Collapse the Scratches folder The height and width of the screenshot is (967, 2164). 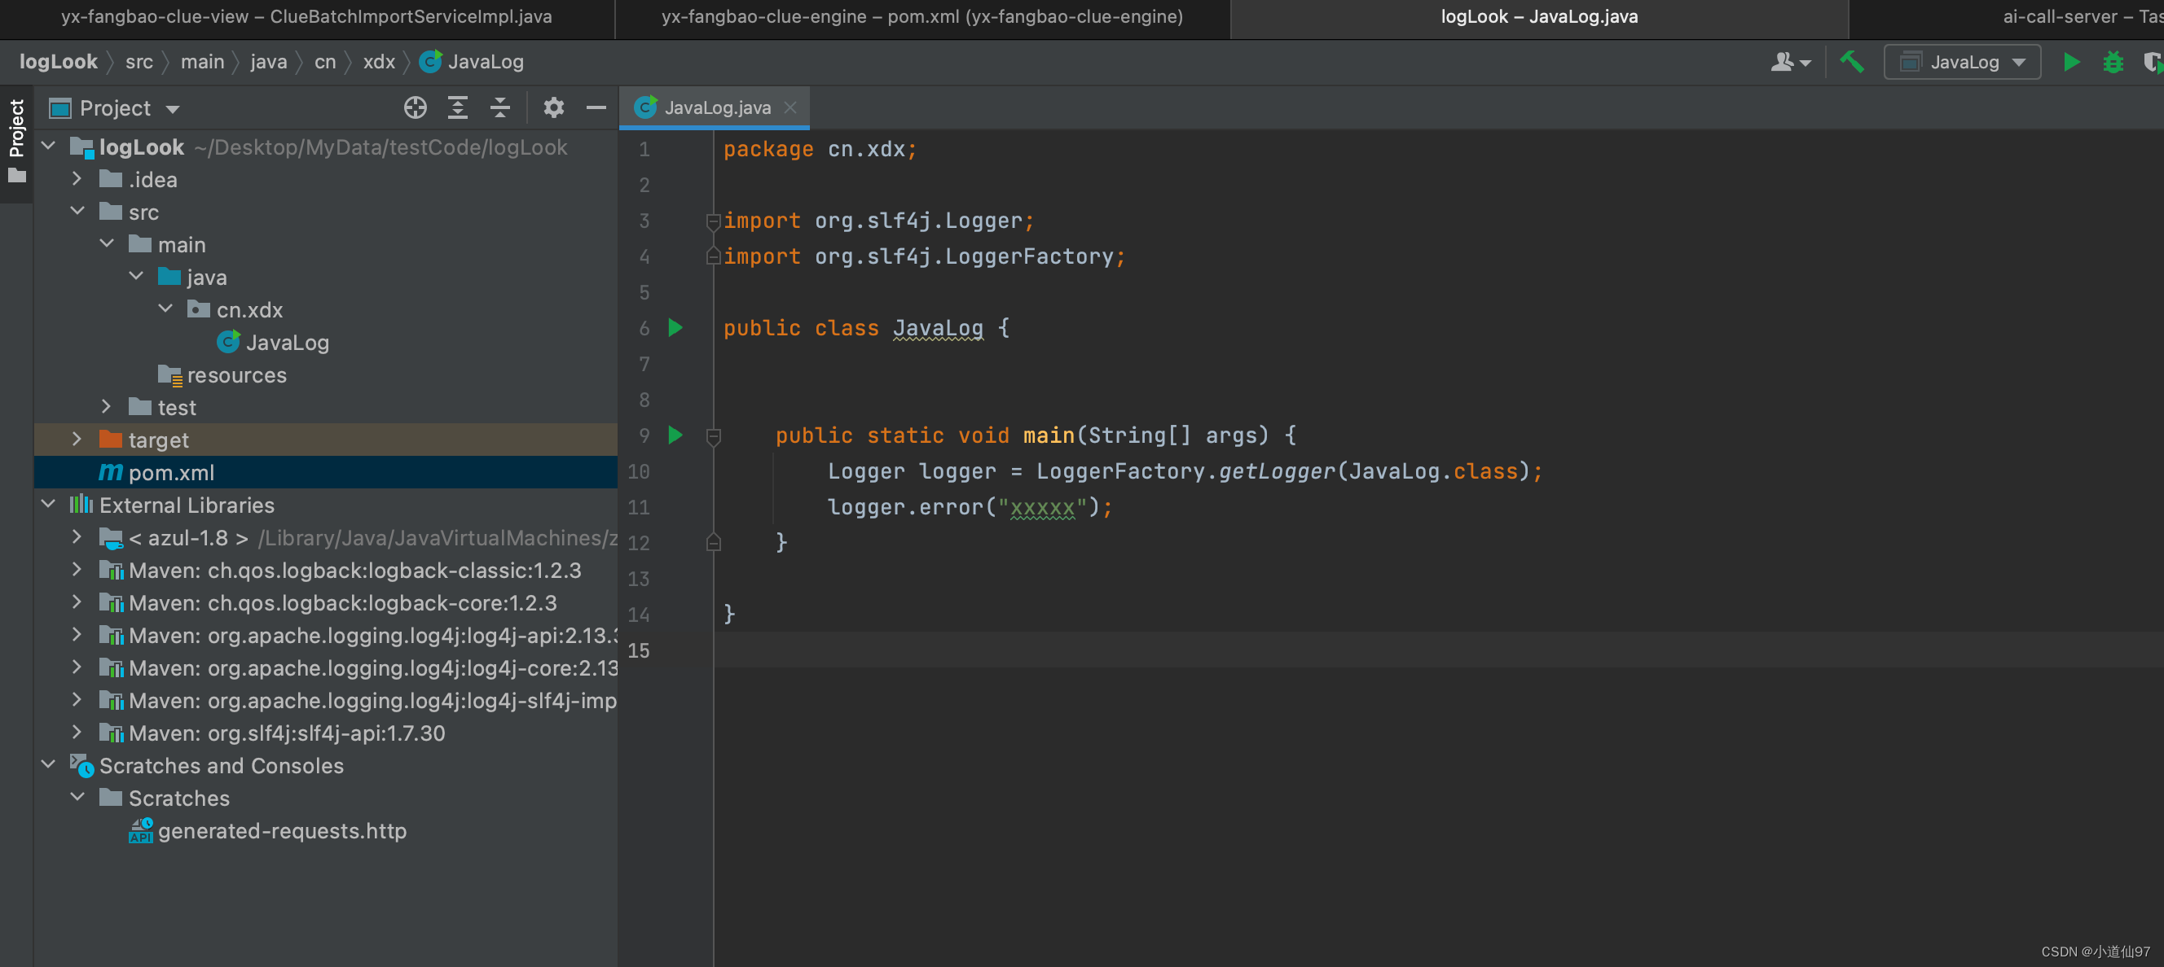[x=77, y=798]
